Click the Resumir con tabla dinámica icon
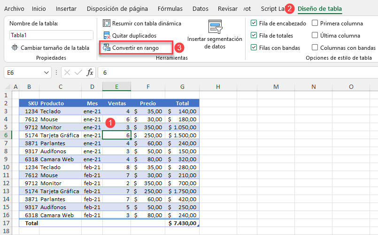This screenshot has width=378, height=235. pos(106,23)
